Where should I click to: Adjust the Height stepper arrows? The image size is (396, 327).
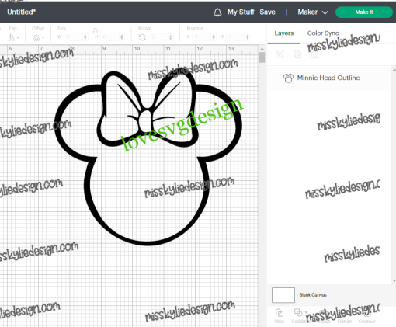[122, 37]
